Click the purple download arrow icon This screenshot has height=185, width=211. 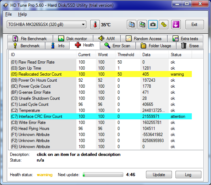click(176, 25)
